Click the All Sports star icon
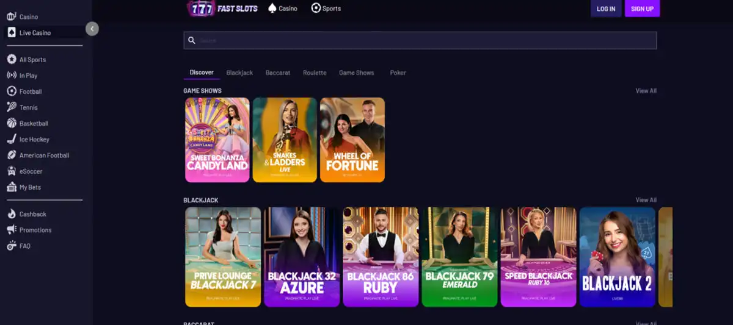 tap(12, 60)
